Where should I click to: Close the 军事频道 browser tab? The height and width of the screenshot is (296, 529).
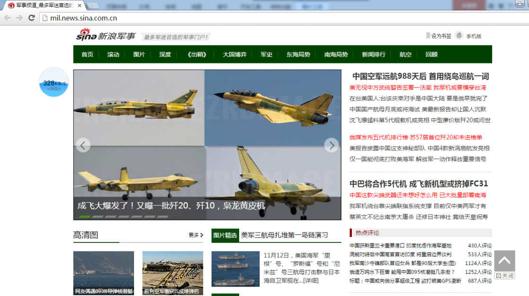pos(80,5)
